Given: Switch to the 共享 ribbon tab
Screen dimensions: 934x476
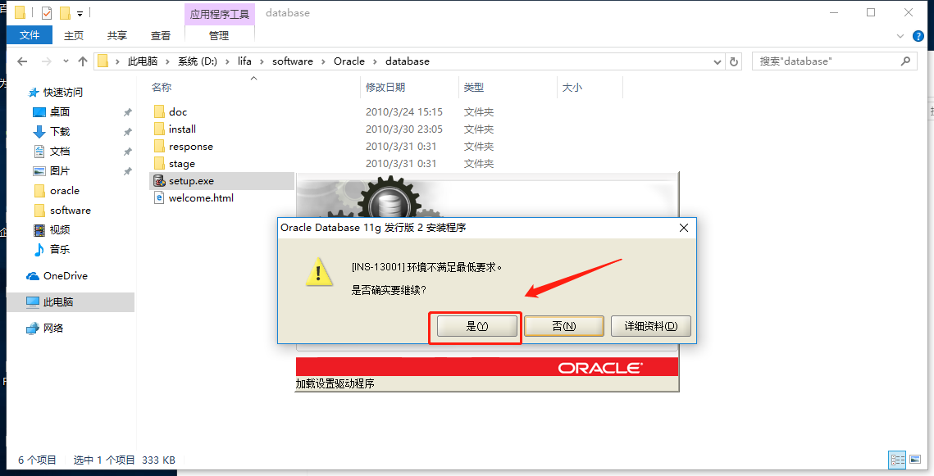Looking at the screenshot, I should click(x=117, y=36).
